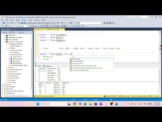Screen dimensions: 162x122
Task: Select dbo.Diagram_1 in Object Explorer
Action: tap(17, 46)
